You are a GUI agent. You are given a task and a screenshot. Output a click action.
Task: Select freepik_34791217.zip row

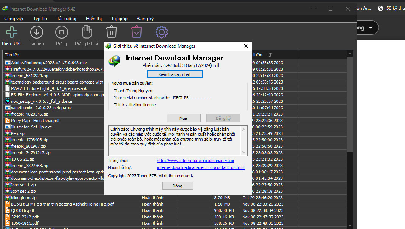(x=31, y=153)
